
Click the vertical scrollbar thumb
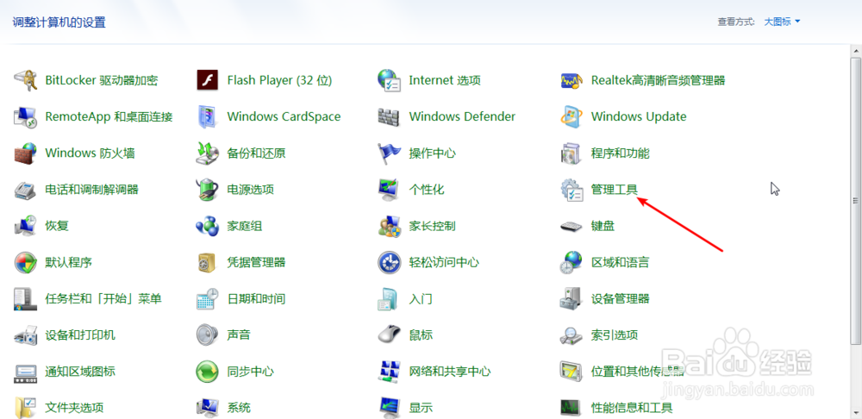(x=857, y=201)
